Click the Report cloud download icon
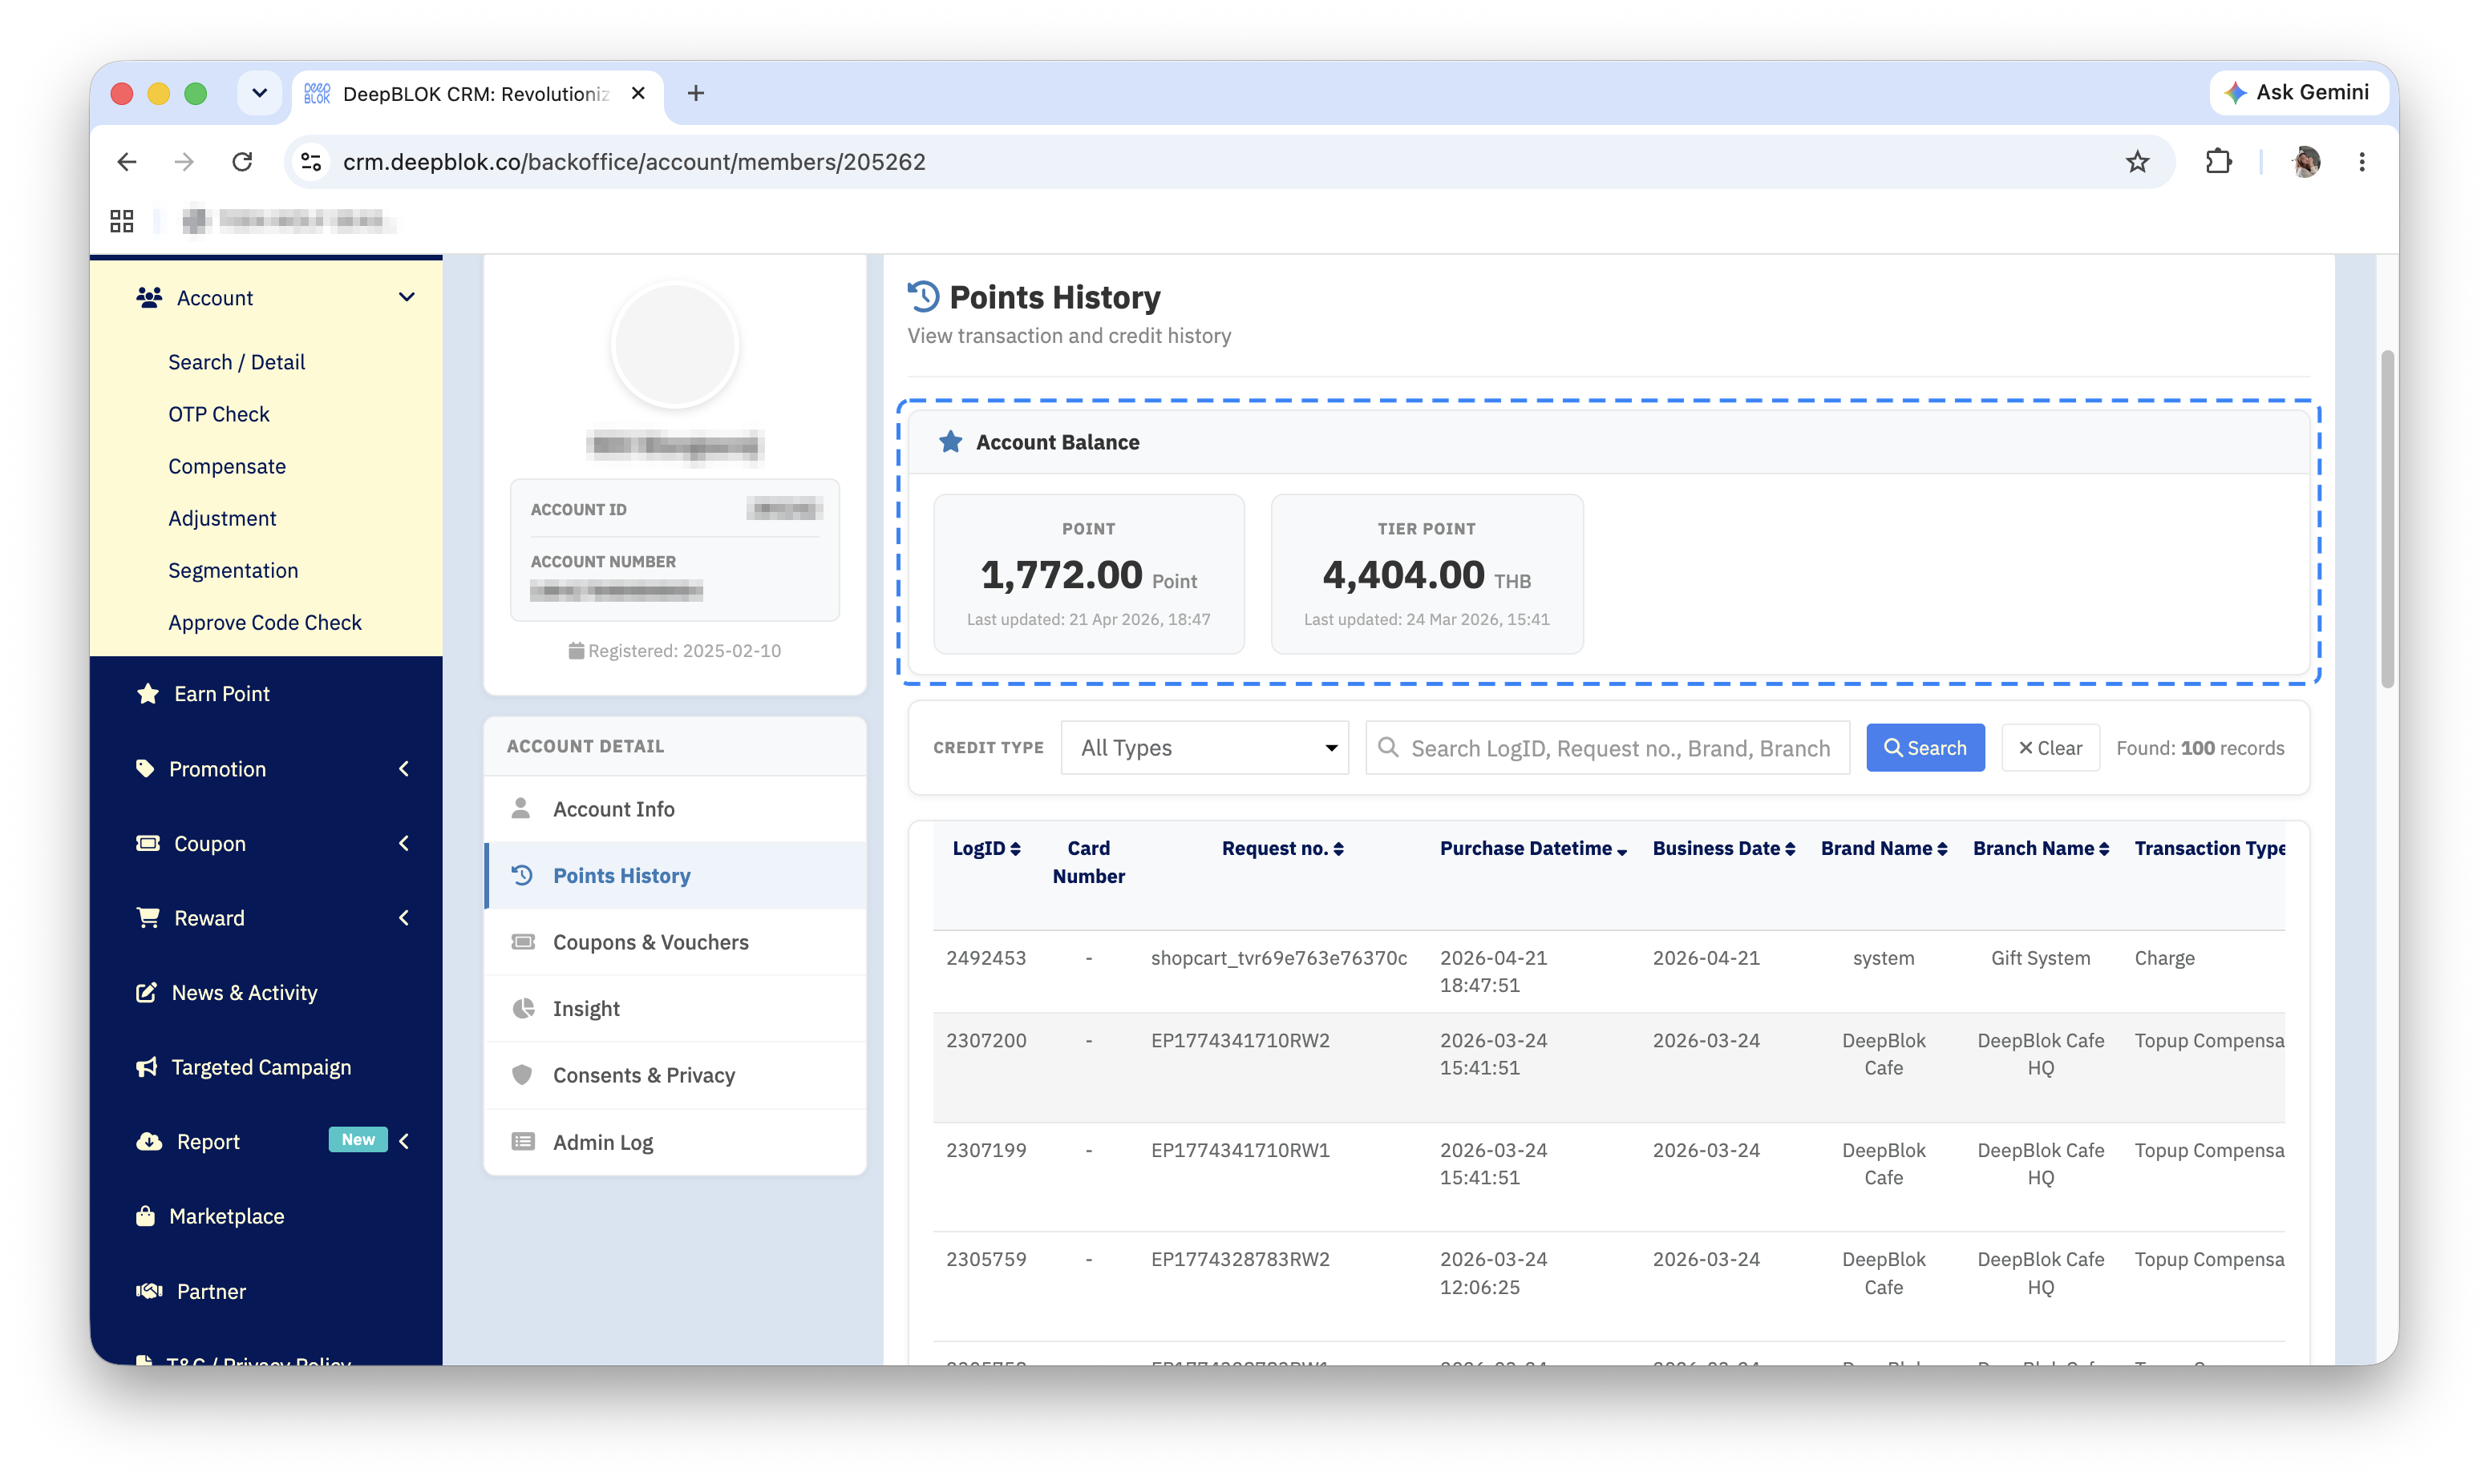The image size is (2489, 1484). click(149, 1141)
